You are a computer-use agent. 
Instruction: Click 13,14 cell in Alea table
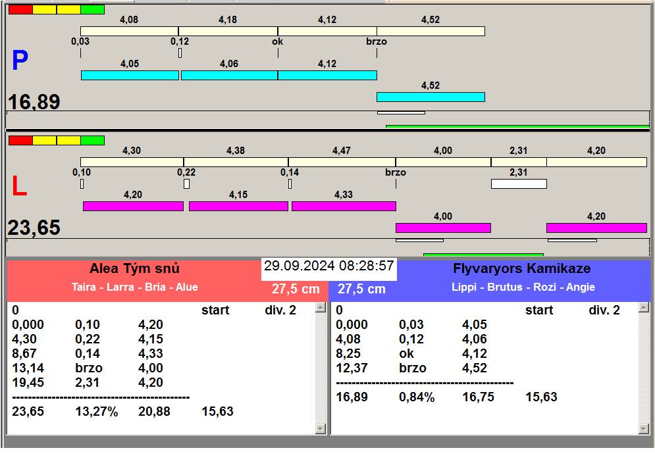point(28,368)
